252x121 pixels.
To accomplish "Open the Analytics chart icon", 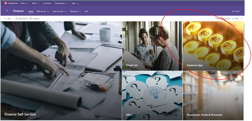I will pos(31,19).
